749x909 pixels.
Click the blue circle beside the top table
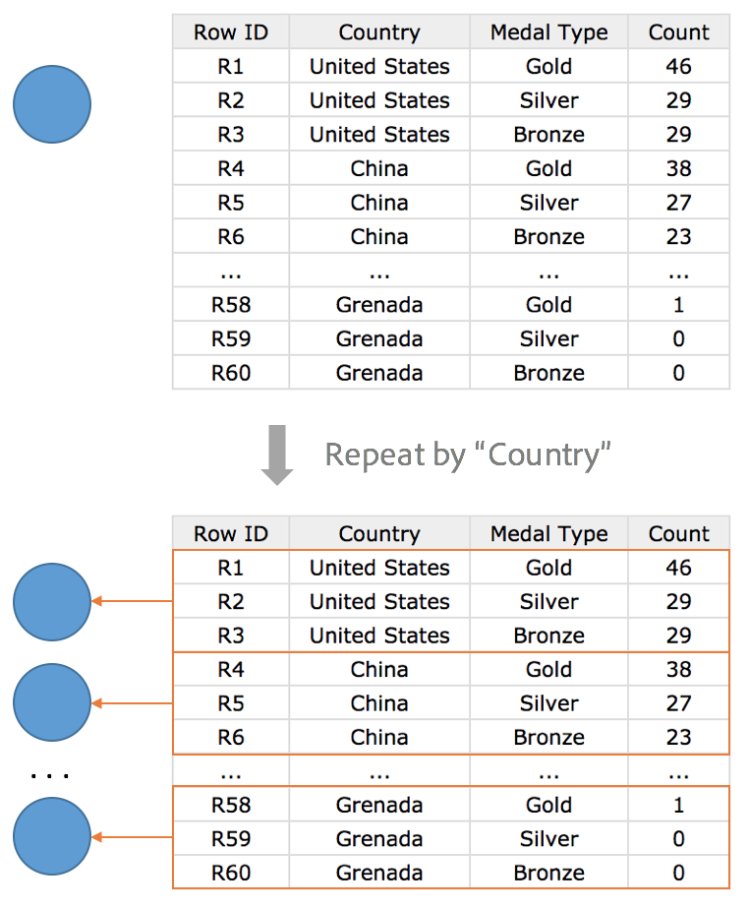point(52,103)
